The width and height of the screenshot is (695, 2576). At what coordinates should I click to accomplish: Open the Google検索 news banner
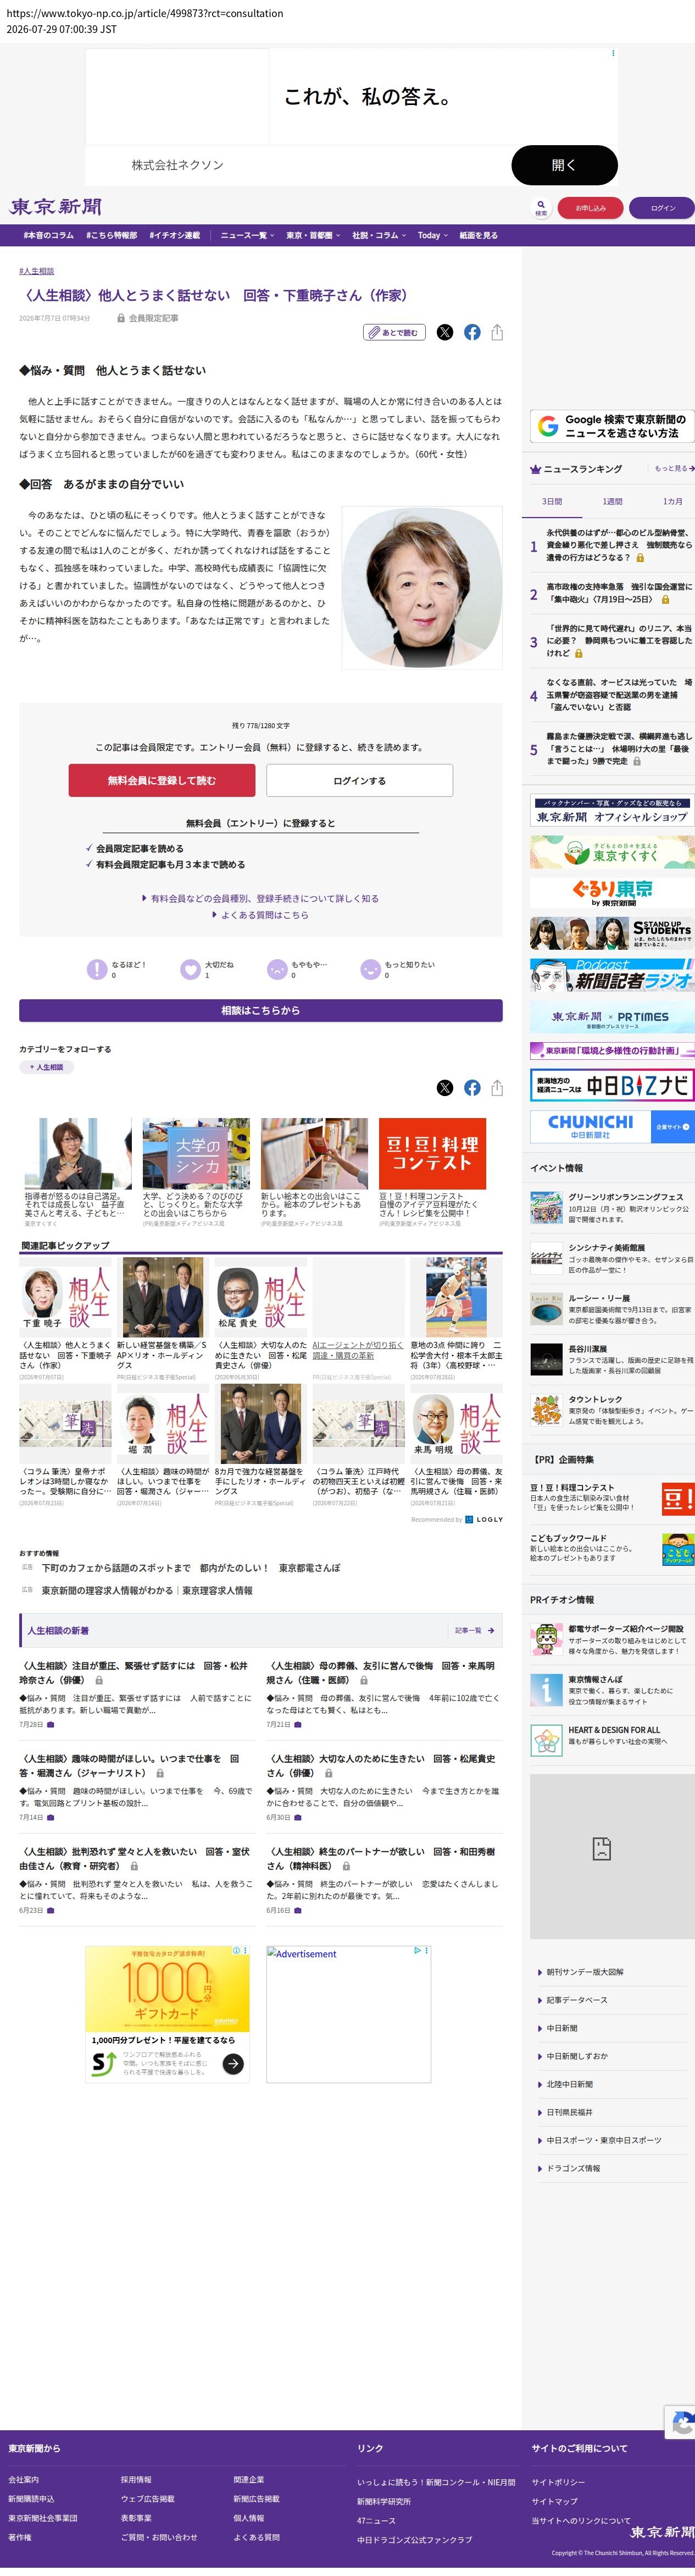click(x=612, y=426)
